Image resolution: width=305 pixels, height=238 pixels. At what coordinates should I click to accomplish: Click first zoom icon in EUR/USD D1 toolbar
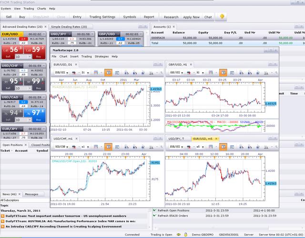126,73
